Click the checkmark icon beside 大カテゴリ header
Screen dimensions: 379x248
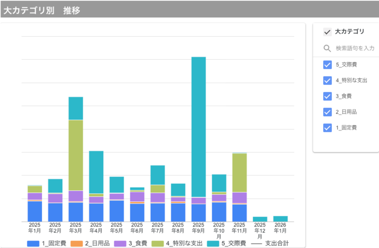pos(327,32)
